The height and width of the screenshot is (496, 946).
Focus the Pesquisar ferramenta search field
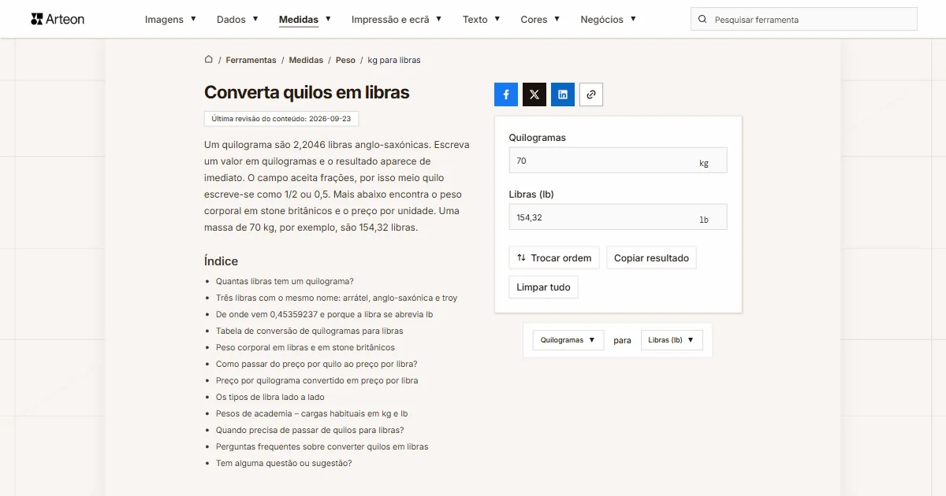(804, 19)
